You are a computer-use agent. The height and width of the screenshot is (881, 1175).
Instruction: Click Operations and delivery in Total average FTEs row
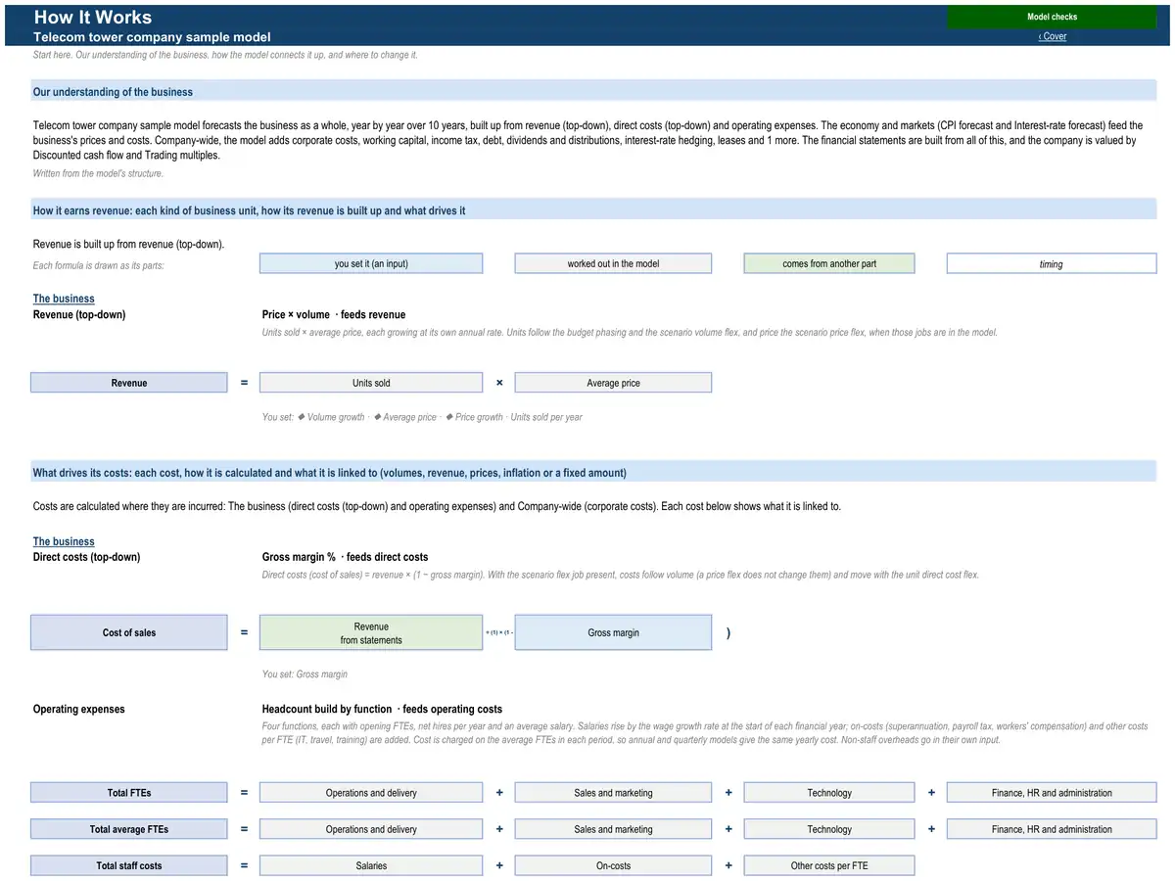click(371, 829)
